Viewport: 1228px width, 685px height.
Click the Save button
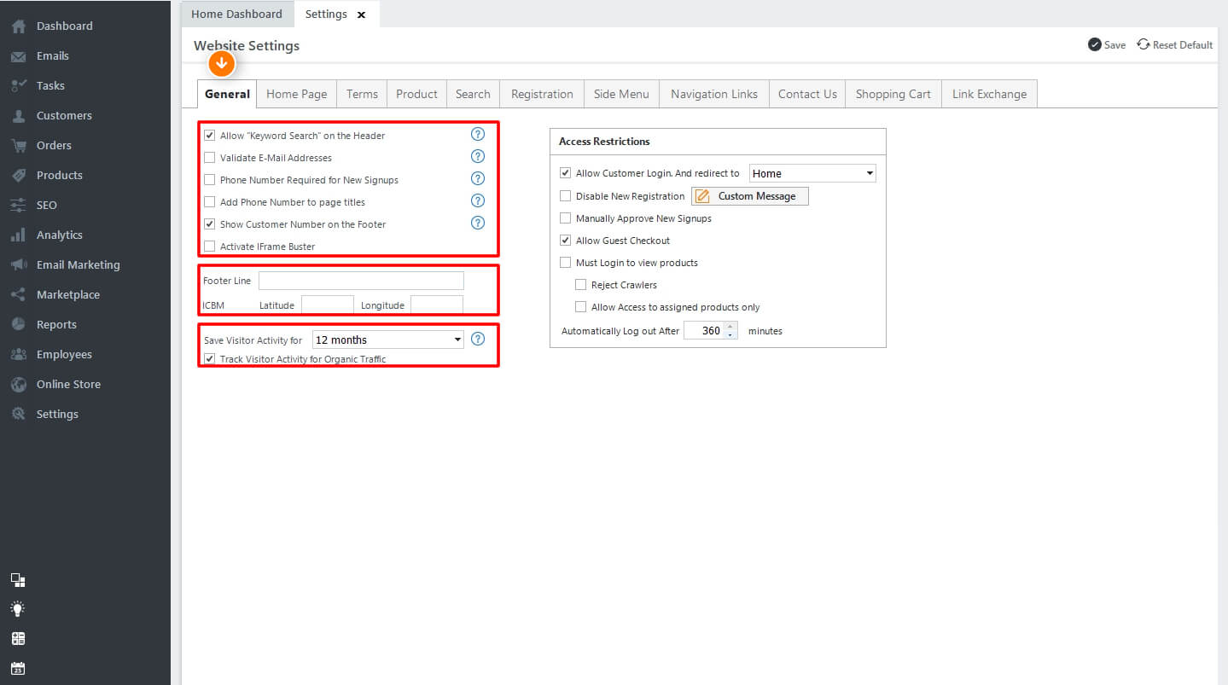(1107, 44)
